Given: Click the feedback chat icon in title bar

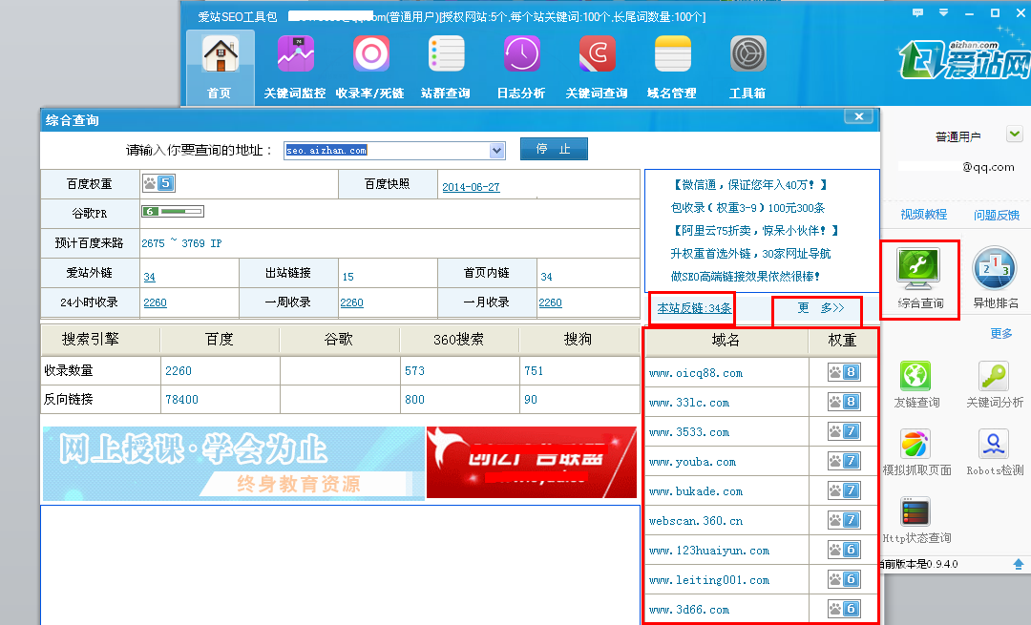Looking at the screenshot, I should [918, 12].
